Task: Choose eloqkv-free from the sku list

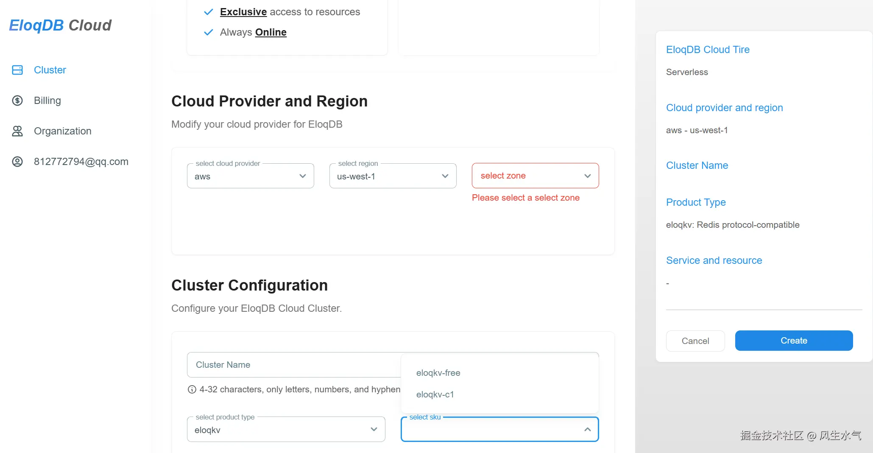Action: click(x=438, y=373)
